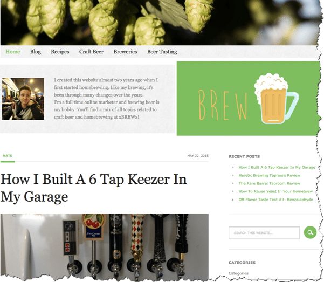Click the arrow bullet beside Heretic Brewing post
Viewport: 324px width, 282px height.
pos(233,176)
